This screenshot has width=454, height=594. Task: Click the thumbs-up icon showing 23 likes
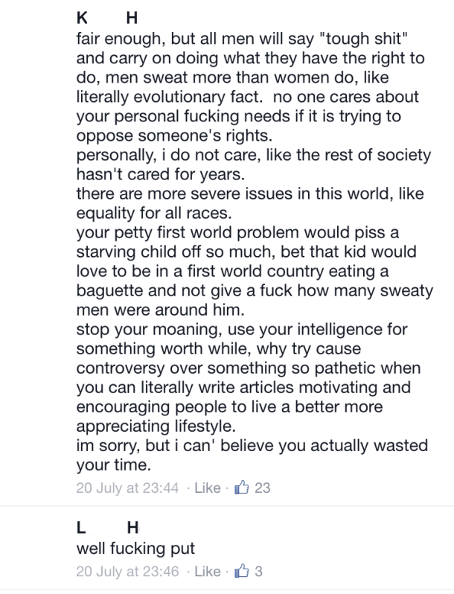(x=242, y=487)
